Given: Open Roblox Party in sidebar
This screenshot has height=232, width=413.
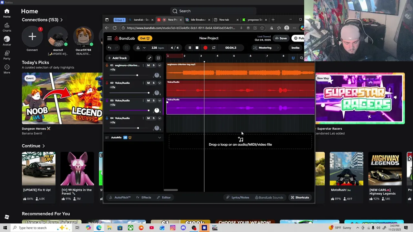Looking at the screenshot, I should [x=7, y=55].
